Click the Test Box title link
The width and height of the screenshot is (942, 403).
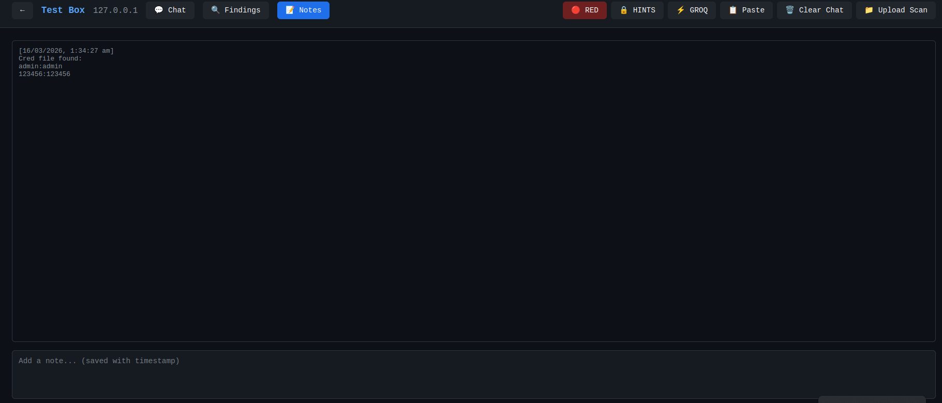(63, 10)
